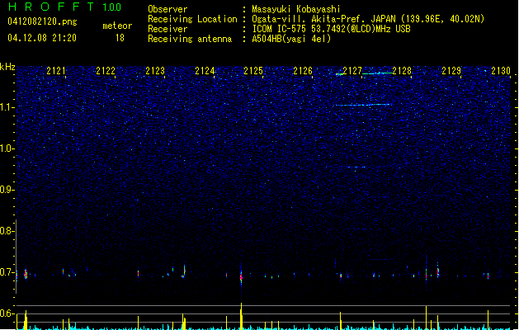Click the strong meteor echo below 2125
Viewport: 519px width, 330px height.
tap(241, 276)
